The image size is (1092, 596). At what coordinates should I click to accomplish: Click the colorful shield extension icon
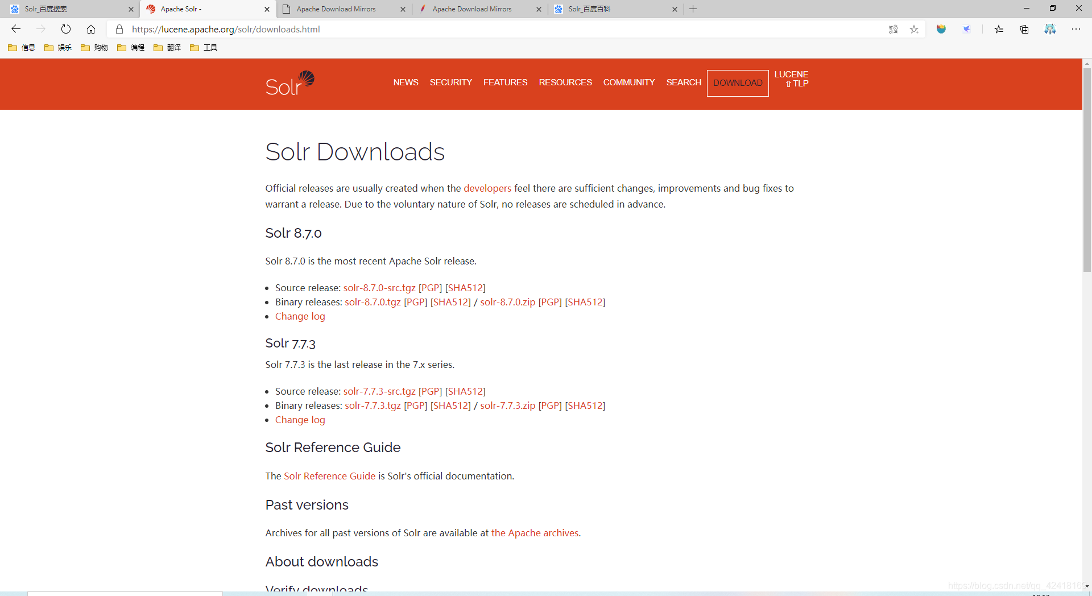(x=941, y=29)
